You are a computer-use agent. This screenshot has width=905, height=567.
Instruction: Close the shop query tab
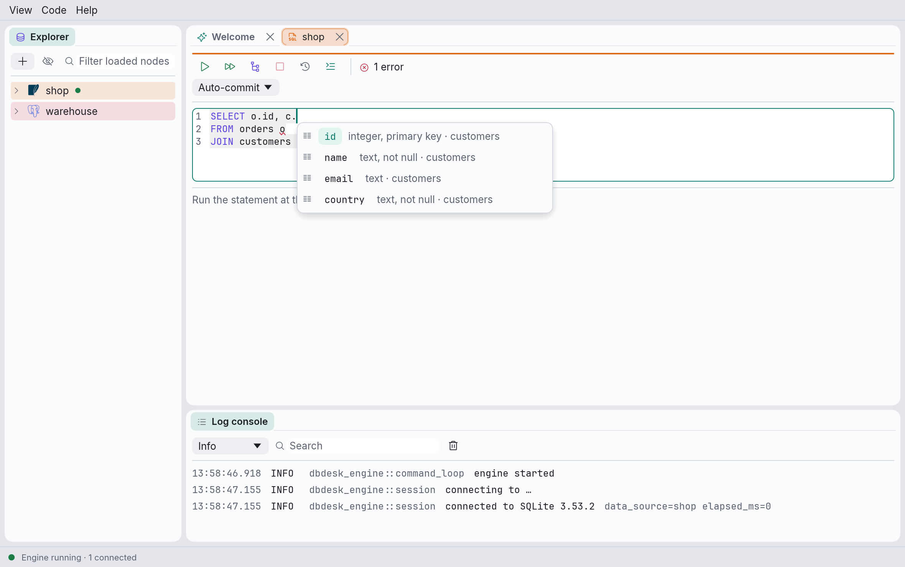coord(340,37)
